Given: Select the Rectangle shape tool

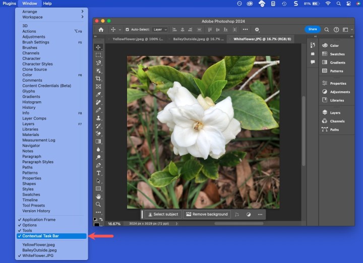Looking at the screenshot, I should [x=98, y=189].
